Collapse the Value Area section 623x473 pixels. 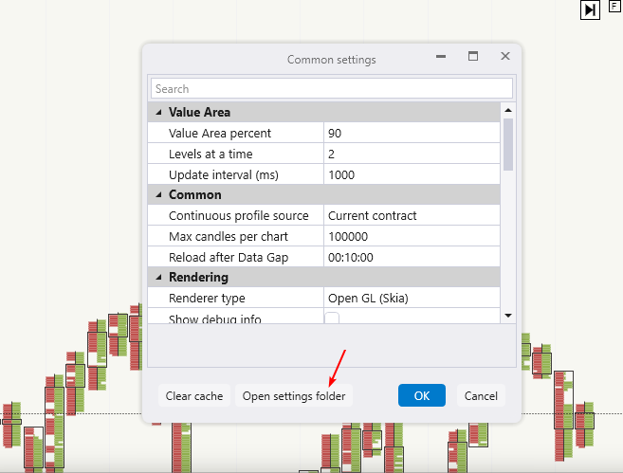[x=157, y=113]
